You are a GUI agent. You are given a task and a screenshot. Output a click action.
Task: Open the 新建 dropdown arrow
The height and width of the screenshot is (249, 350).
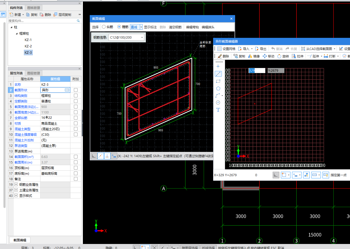pos(23,15)
